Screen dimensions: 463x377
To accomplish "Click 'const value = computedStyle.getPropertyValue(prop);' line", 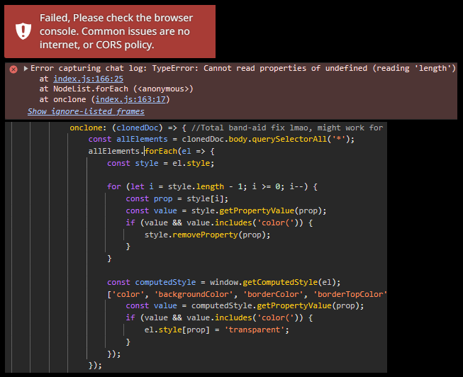I will coord(245,305).
